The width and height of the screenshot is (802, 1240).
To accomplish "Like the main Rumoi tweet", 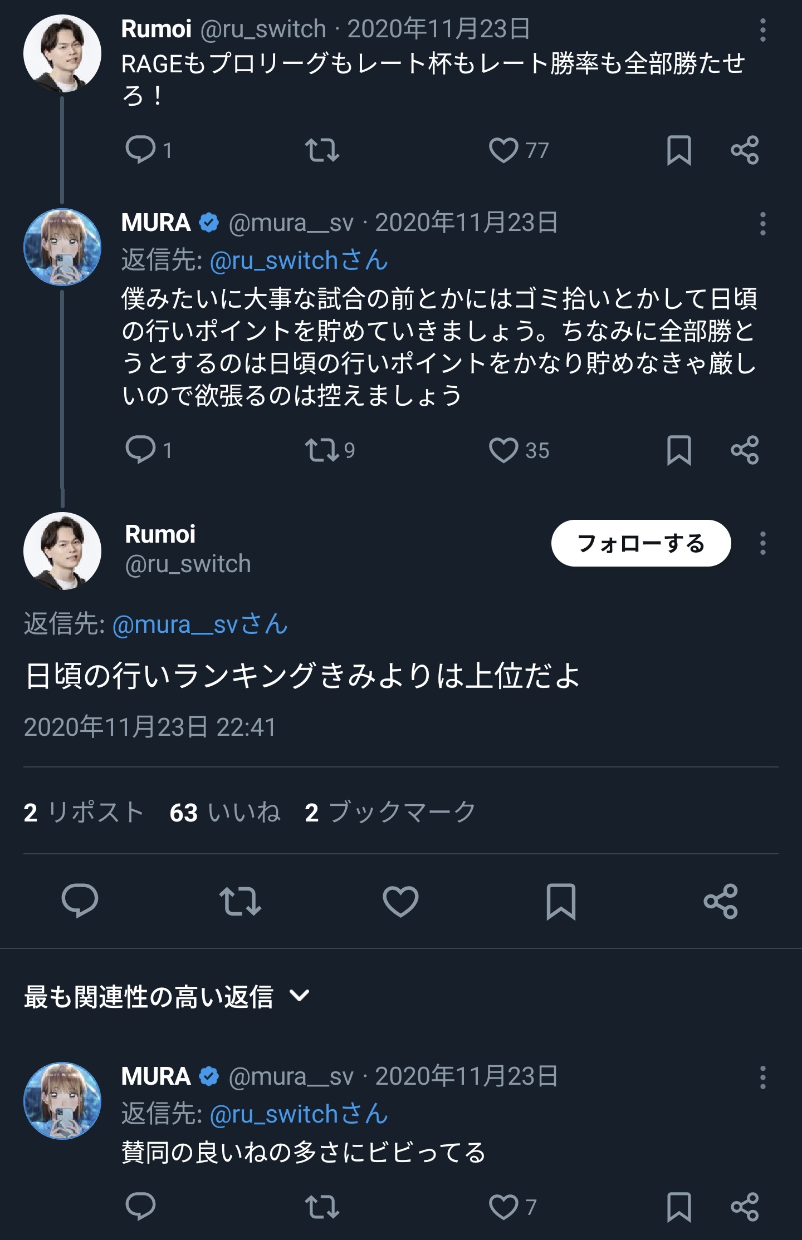I will click(x=400, y=901).
